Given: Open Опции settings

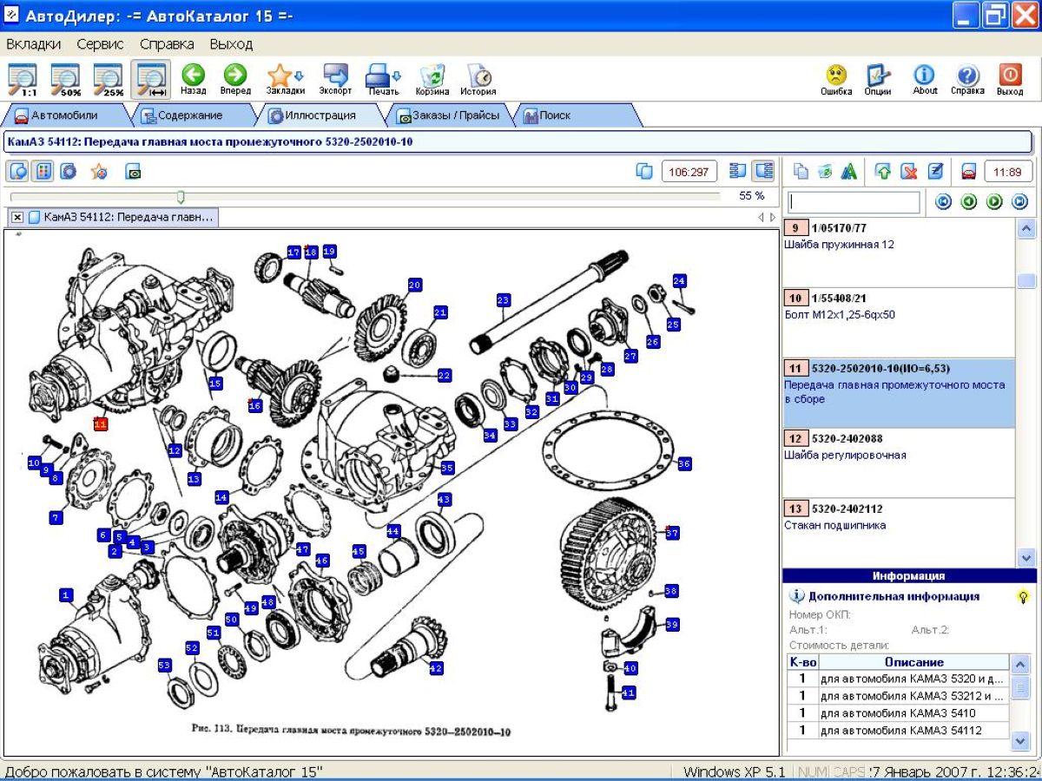Looking at the screenshot, I should pos(878,80).
